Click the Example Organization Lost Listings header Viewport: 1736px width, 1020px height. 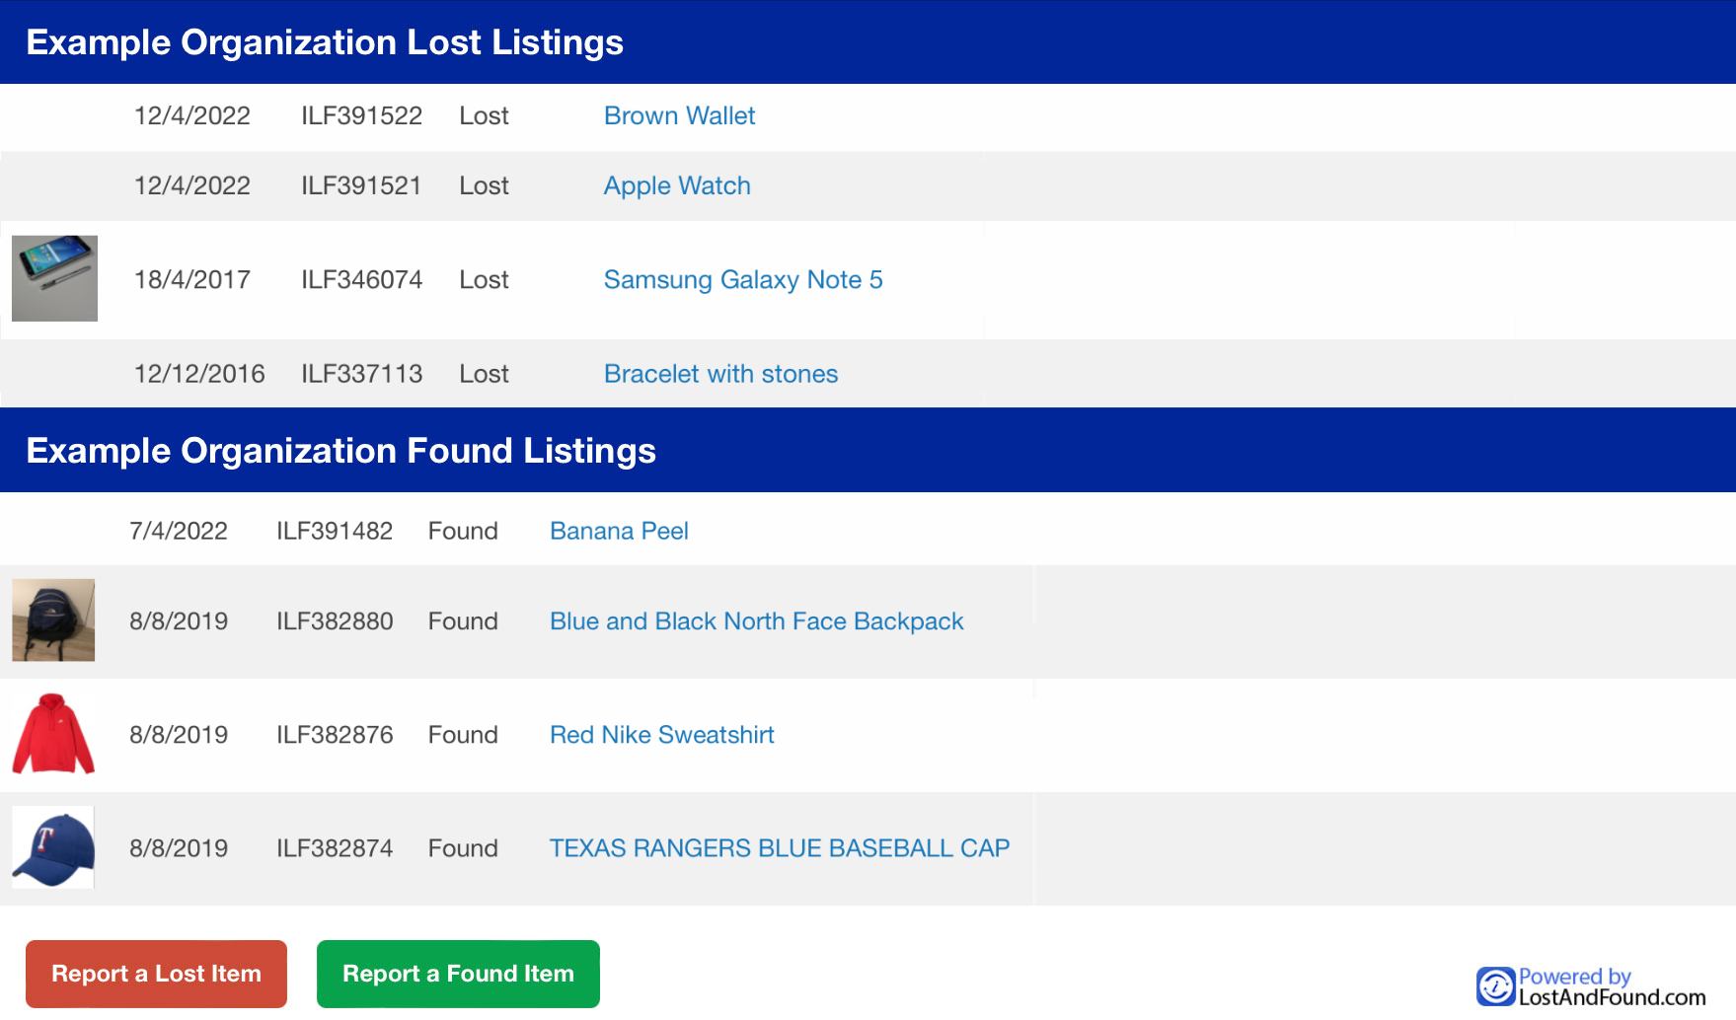tap(325, 42)
